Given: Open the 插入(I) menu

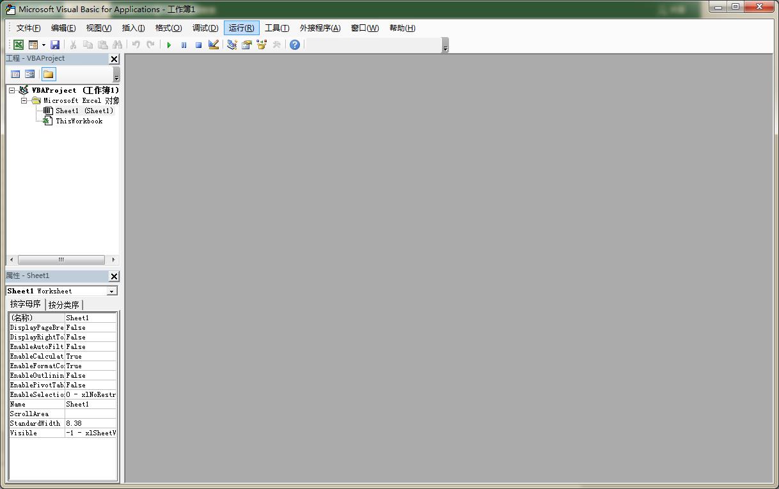Looking at the screenshot, I should (134, 28).
